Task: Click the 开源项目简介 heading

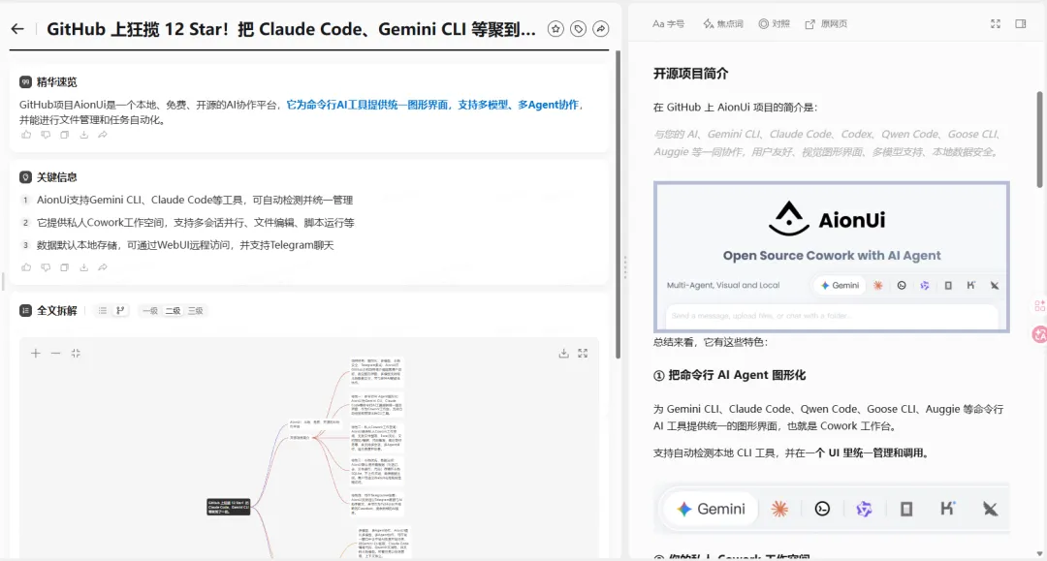Action: (690, 74)
